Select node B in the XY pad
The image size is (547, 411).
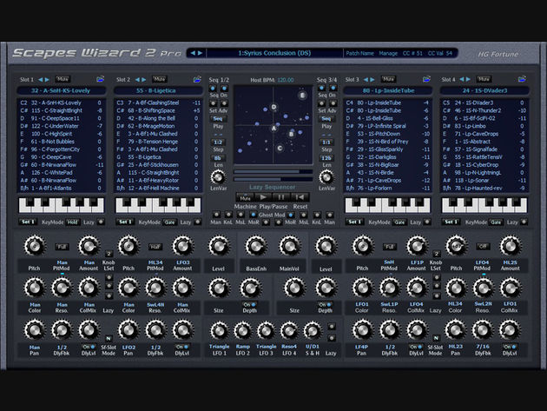coord(291,134)
